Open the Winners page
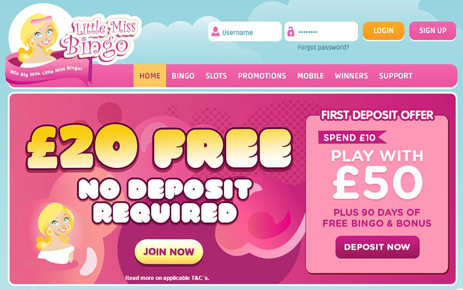 point(351,76)
